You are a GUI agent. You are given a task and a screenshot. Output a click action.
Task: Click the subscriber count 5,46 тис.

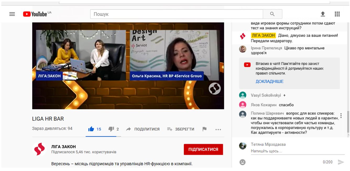(84, 152)
